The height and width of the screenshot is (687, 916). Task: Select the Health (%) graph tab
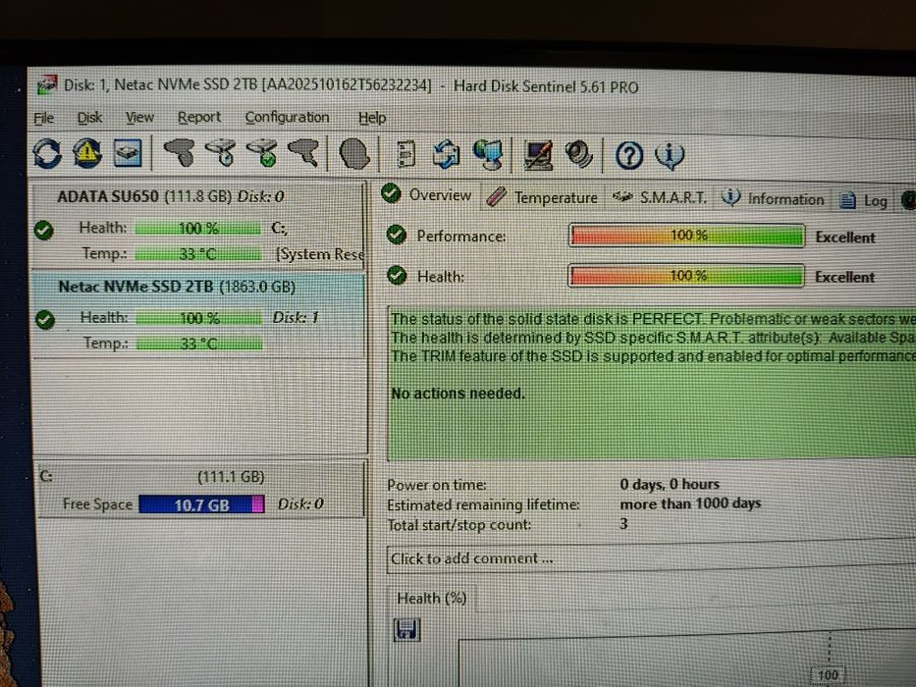431,599
